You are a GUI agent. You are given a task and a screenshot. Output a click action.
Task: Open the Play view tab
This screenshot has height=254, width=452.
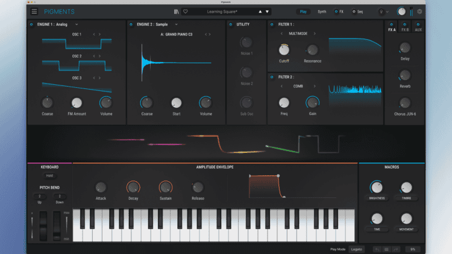tap(303, 11)
